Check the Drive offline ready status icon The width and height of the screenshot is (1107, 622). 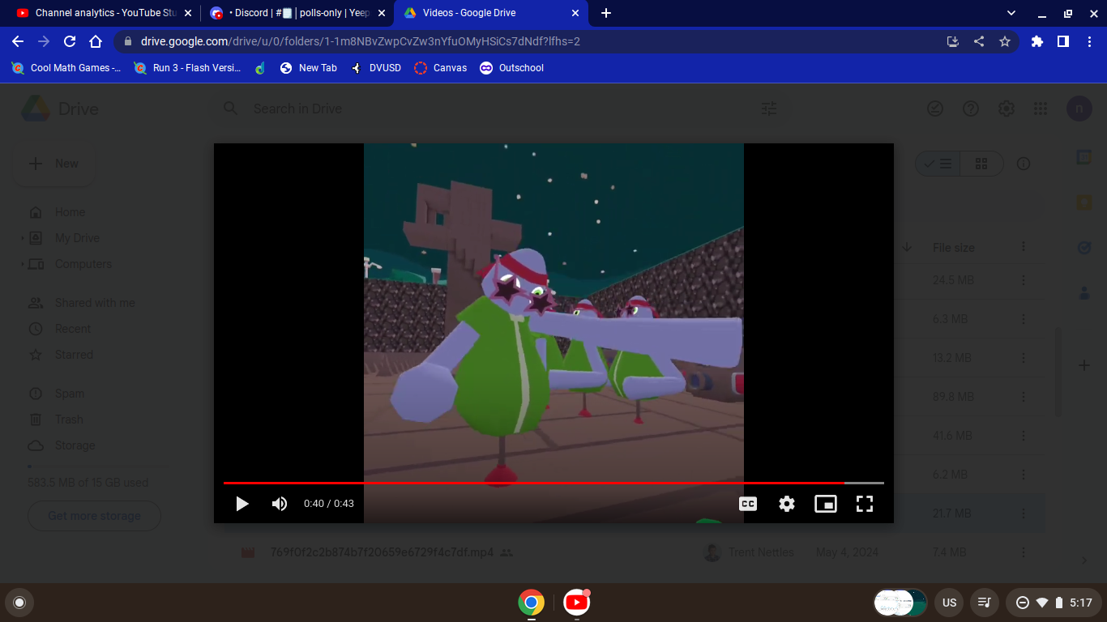tap(935, 109)
